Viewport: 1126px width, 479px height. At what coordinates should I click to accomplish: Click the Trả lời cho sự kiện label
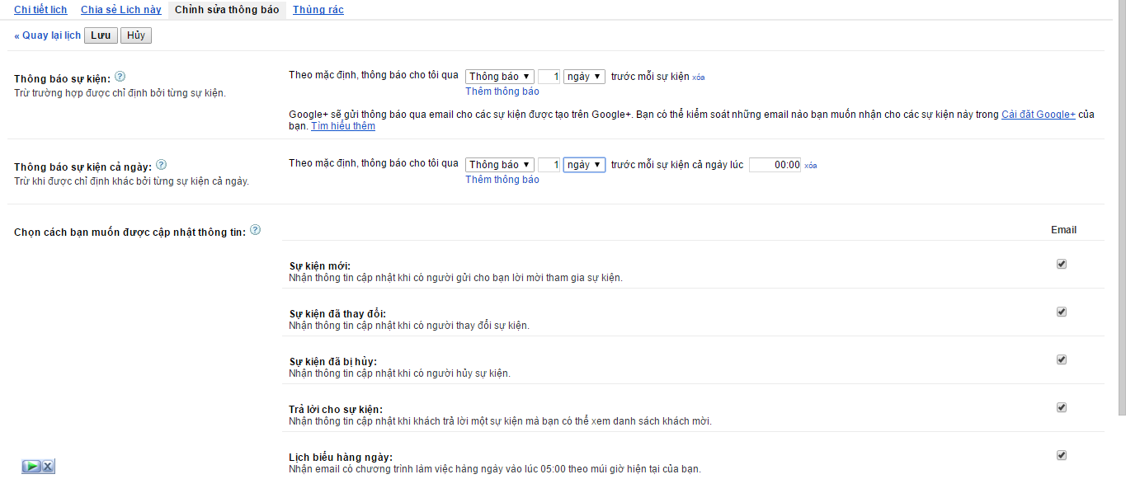(x=336, y=409)
